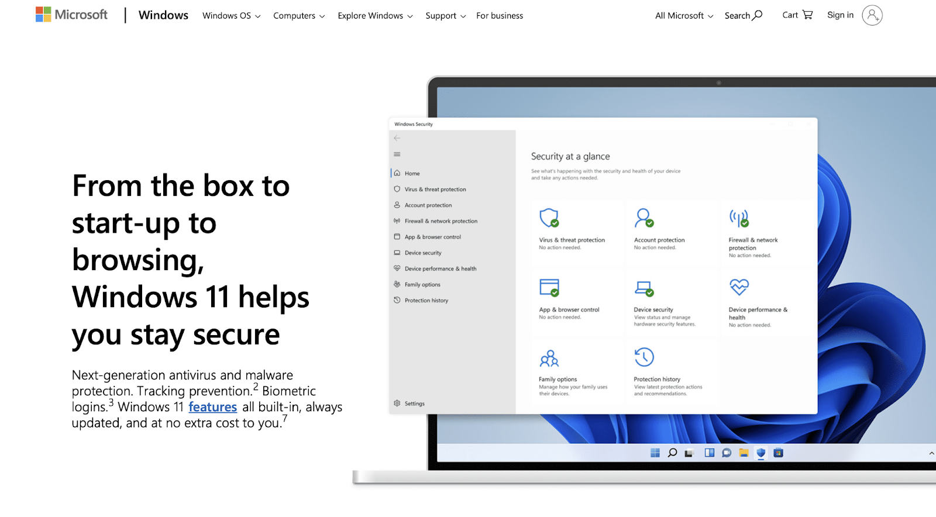
Task: Click the Family options people icon
Action: 549,358
